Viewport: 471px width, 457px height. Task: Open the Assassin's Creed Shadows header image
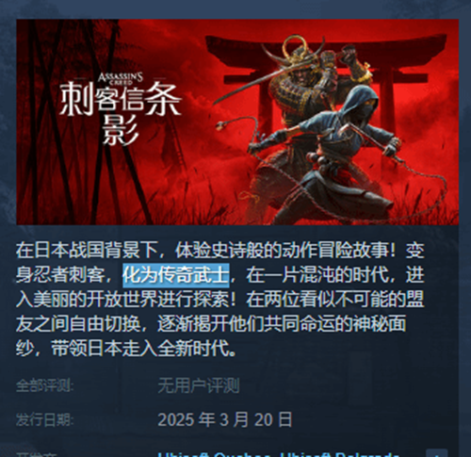coord(237,122)
